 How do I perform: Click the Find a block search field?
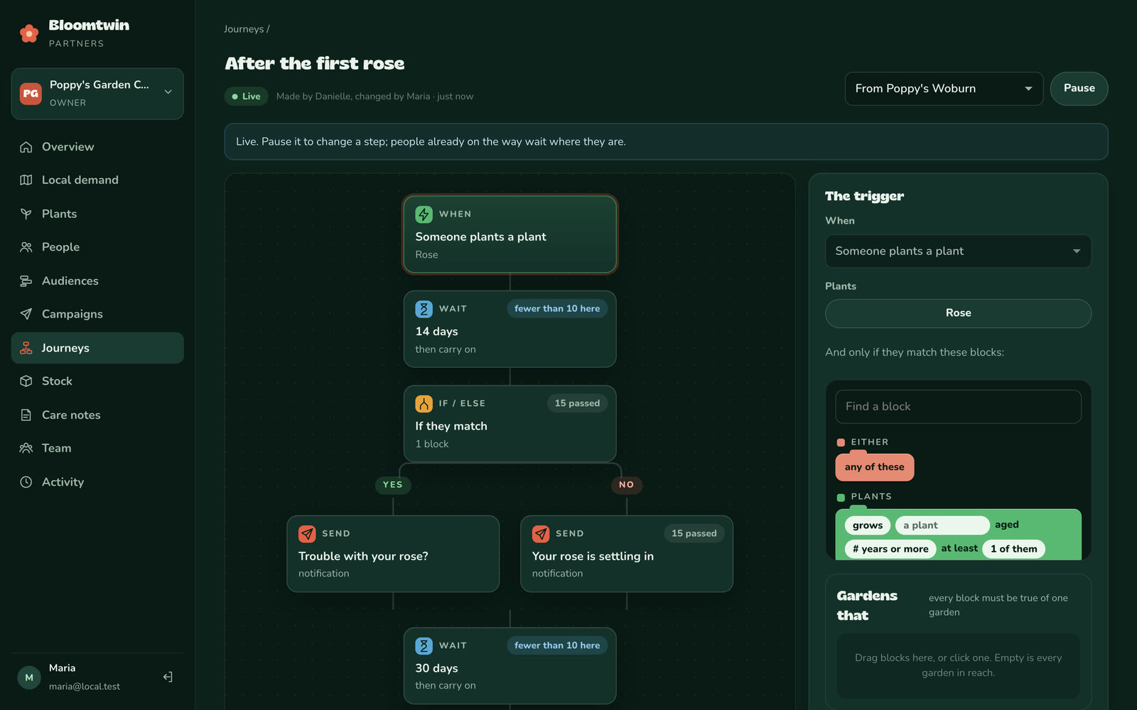click(x=958, y=407)
